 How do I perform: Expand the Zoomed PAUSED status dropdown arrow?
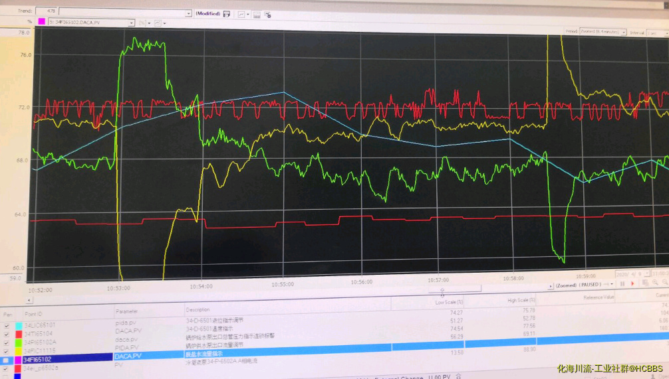click(612, 284)
